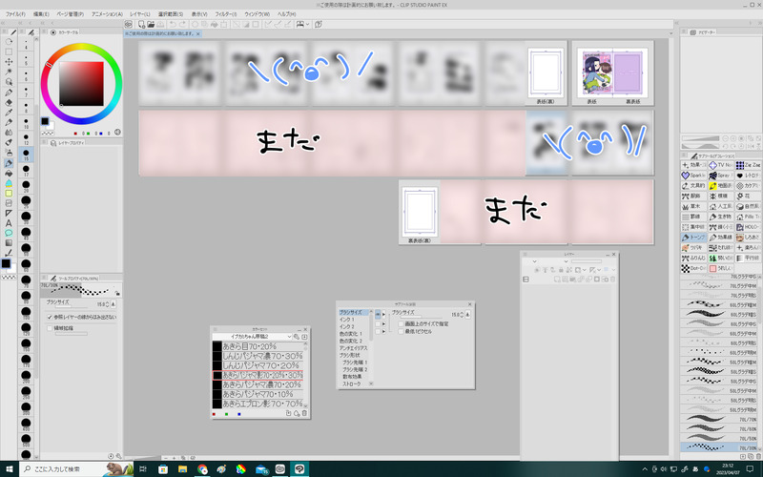Click the saturation square in color wheel
Screen dimensions: 763x477
point(81,83)
